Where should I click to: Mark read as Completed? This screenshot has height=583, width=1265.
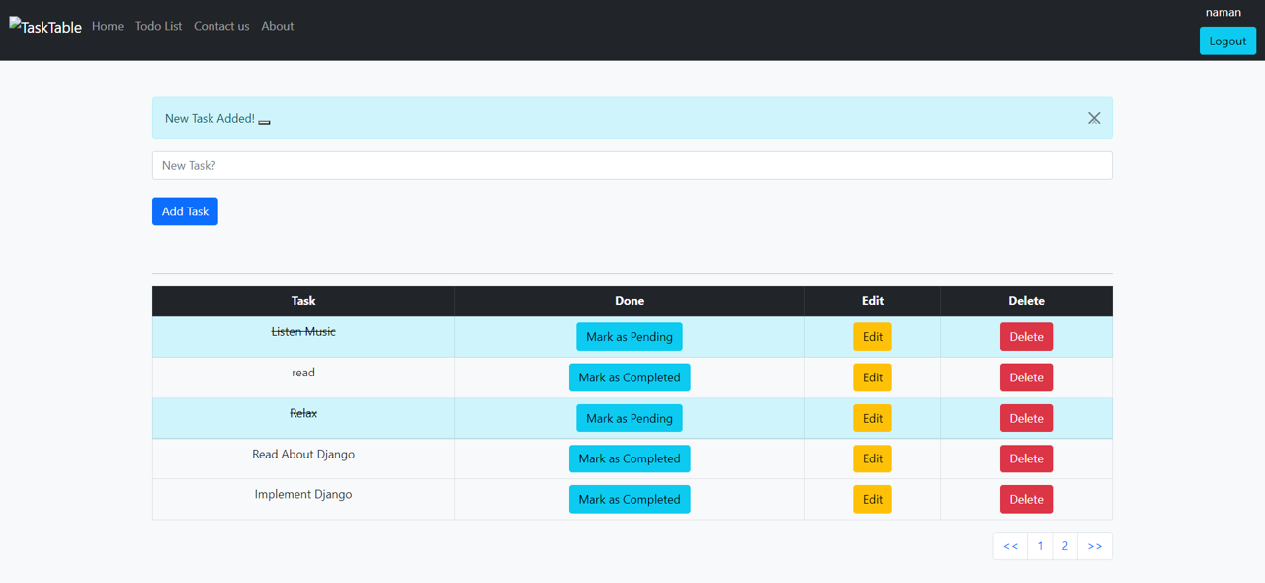click(x=630, y=376)
